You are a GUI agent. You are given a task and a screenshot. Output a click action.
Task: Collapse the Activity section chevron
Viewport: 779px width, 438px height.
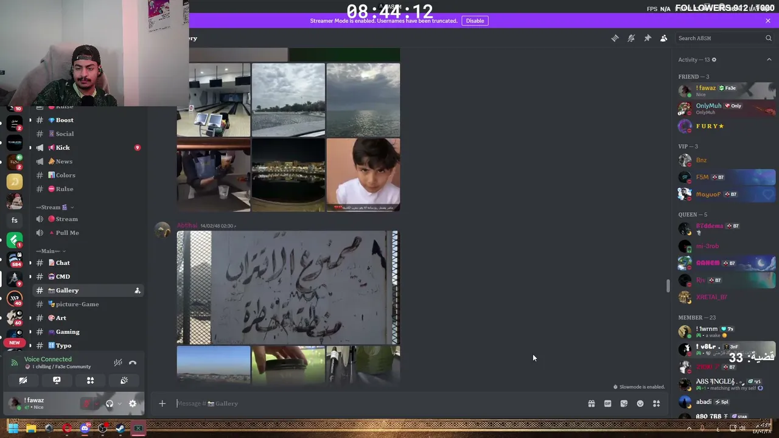coord(769,60)
